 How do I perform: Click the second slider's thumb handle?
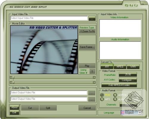tap(13, 82)
